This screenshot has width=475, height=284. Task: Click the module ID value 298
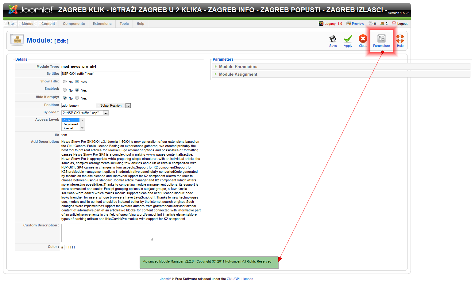(64, 135)
